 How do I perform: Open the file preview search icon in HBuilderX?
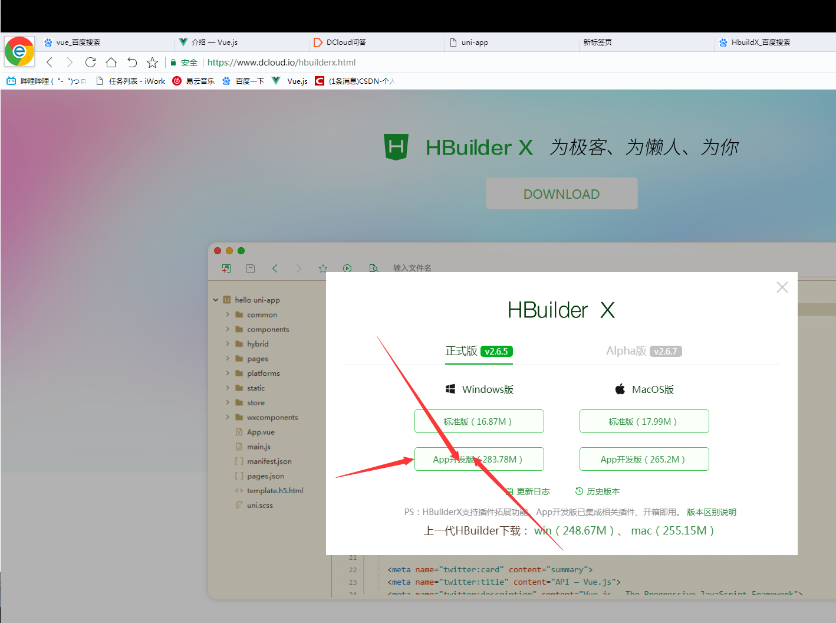374,268
